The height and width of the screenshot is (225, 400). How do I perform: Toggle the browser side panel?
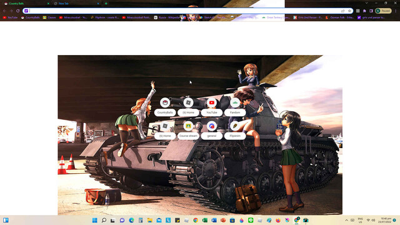click(x=371, y=11)
